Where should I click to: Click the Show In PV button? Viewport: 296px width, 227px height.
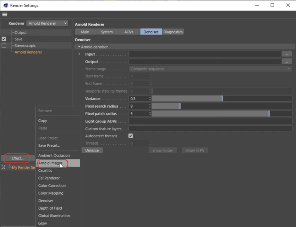click(x=195, y=150)
